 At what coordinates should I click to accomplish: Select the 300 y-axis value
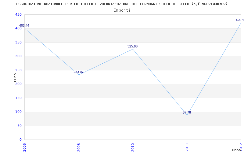tap(18, 56)
